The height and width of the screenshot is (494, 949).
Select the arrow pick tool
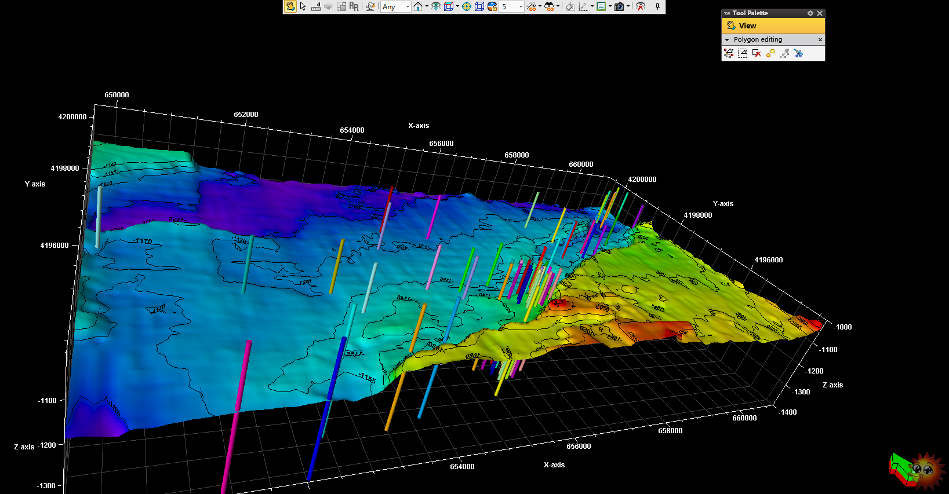[x=303, y=6]
